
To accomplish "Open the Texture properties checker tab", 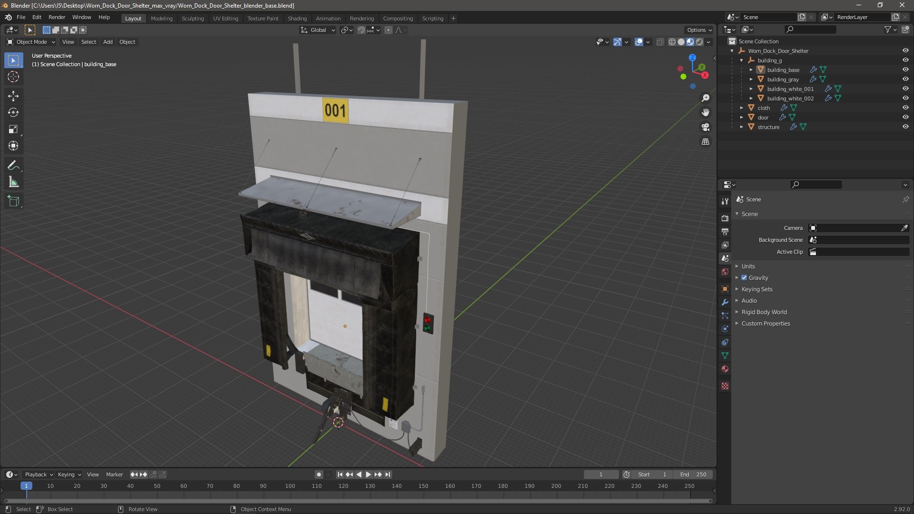I will tap(725, 386).
